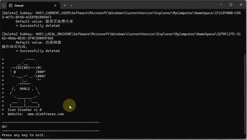
Task: Close the Default tab
Action: [x=55, y=5]
